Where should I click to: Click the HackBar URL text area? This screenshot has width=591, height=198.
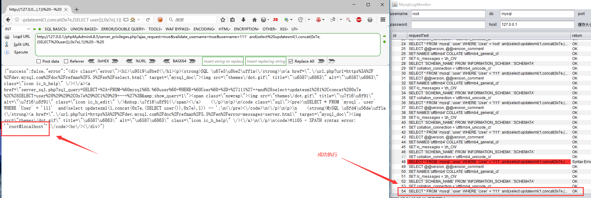[x=208, y=45]
